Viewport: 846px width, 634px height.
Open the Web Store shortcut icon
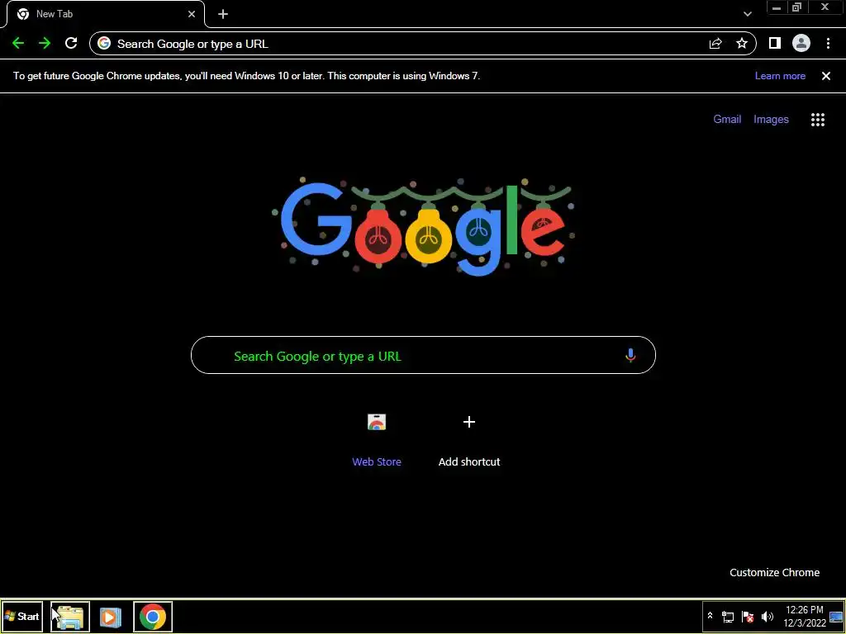click(377, 422)
